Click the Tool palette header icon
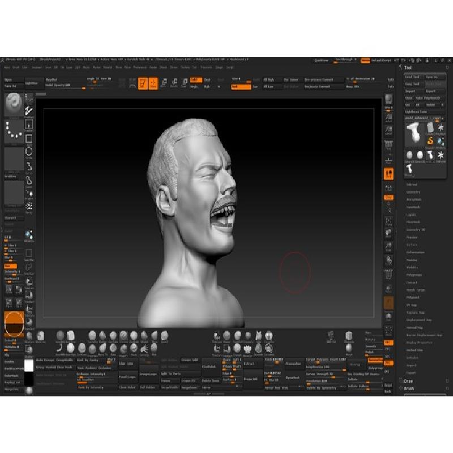453x453 pixels. (x=400, y=67)
